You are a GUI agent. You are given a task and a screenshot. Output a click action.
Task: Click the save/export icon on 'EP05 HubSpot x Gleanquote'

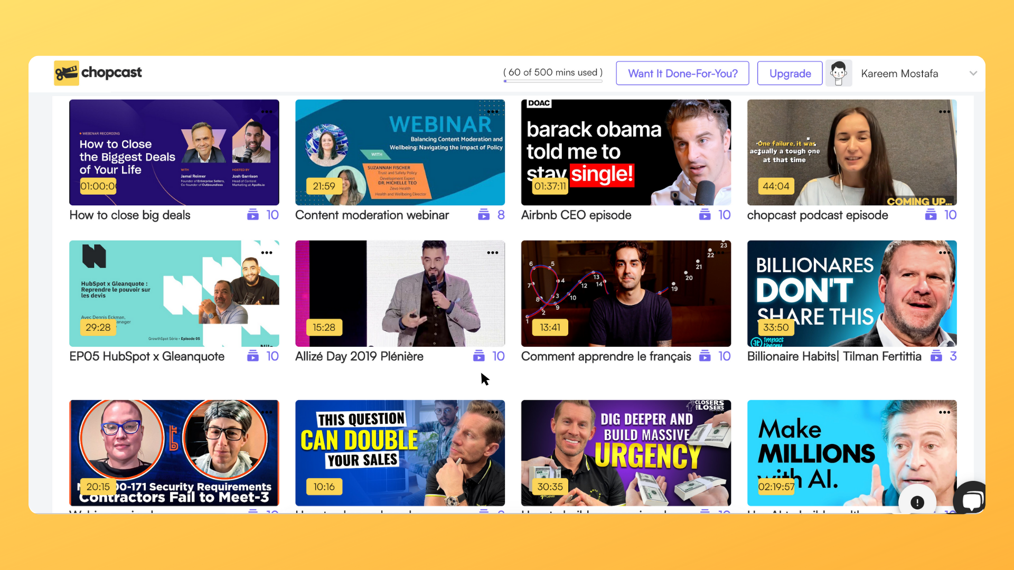tap(253, 356)
